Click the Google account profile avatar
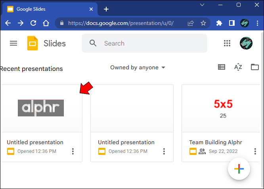 pos(246,43)
